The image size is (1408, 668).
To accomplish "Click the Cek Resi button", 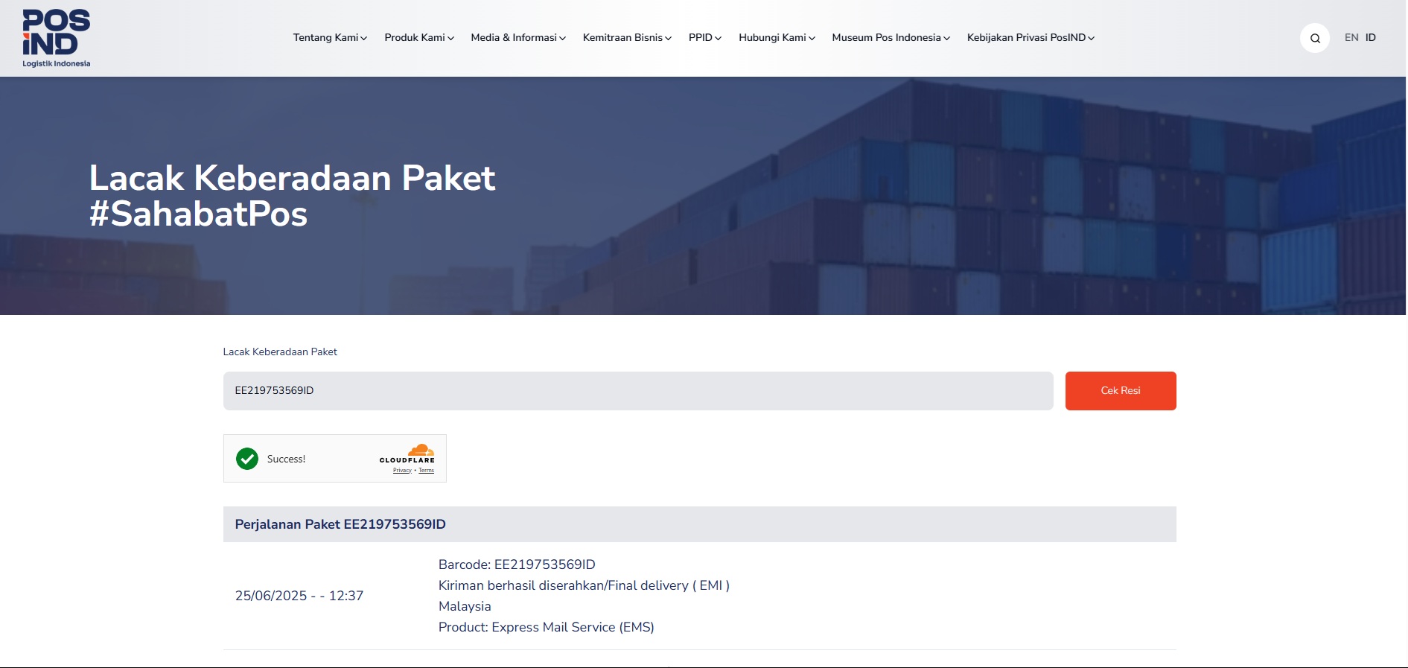I will (x=1121, y=391).
